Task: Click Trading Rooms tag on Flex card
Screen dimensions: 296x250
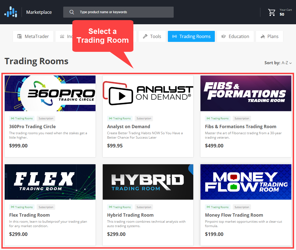Action: point(22,207)
